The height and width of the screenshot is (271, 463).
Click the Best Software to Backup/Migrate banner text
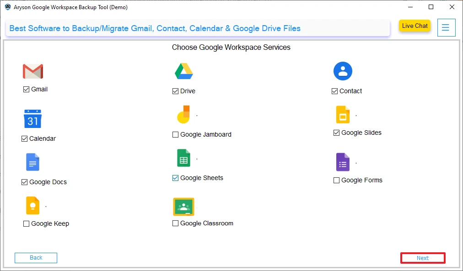[x=155, y=28]
